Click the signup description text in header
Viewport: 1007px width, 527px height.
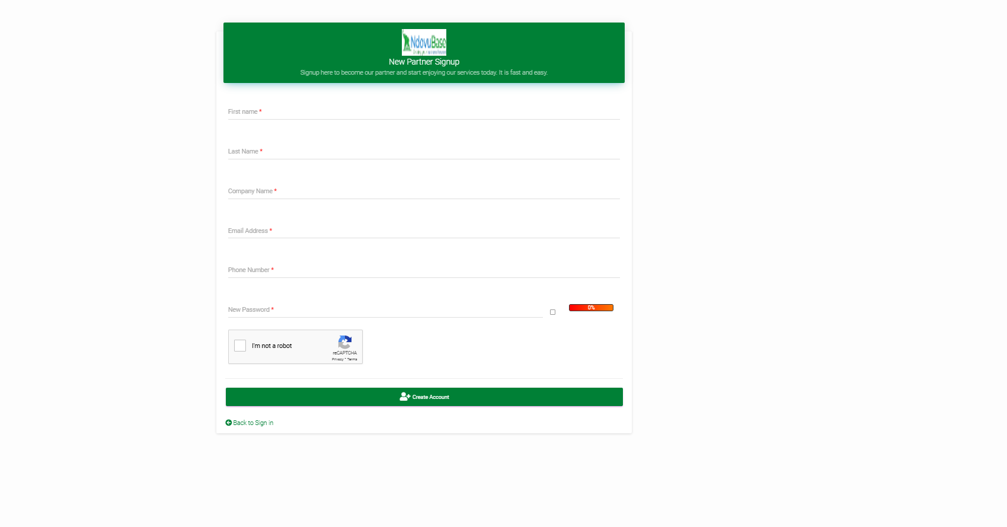point(424,72)
